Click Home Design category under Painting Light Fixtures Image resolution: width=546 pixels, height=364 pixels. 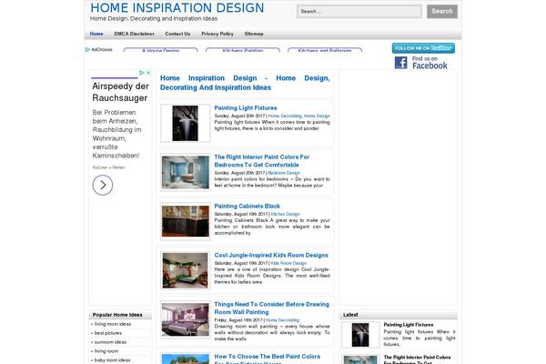point(317,116)
